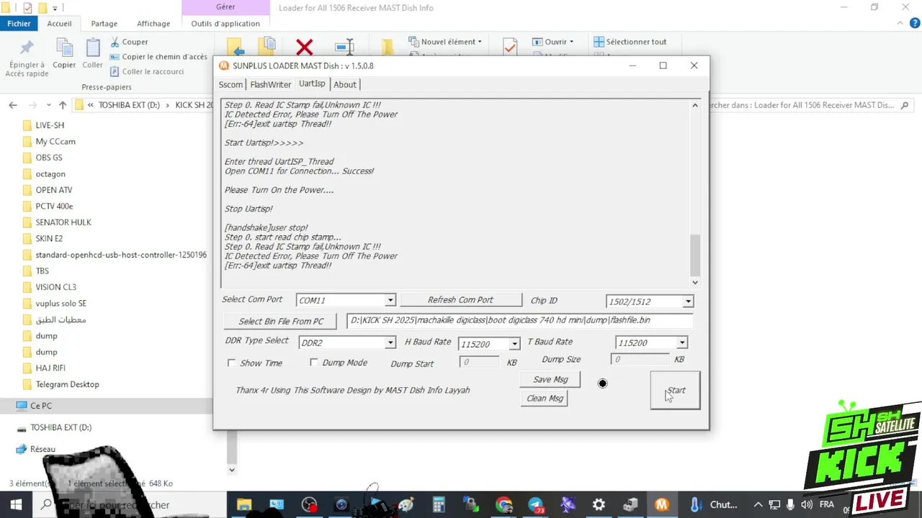The height and width of the screenshot is (518, 922).
Task: Click the bin file path field
Action: coord(519,320)
